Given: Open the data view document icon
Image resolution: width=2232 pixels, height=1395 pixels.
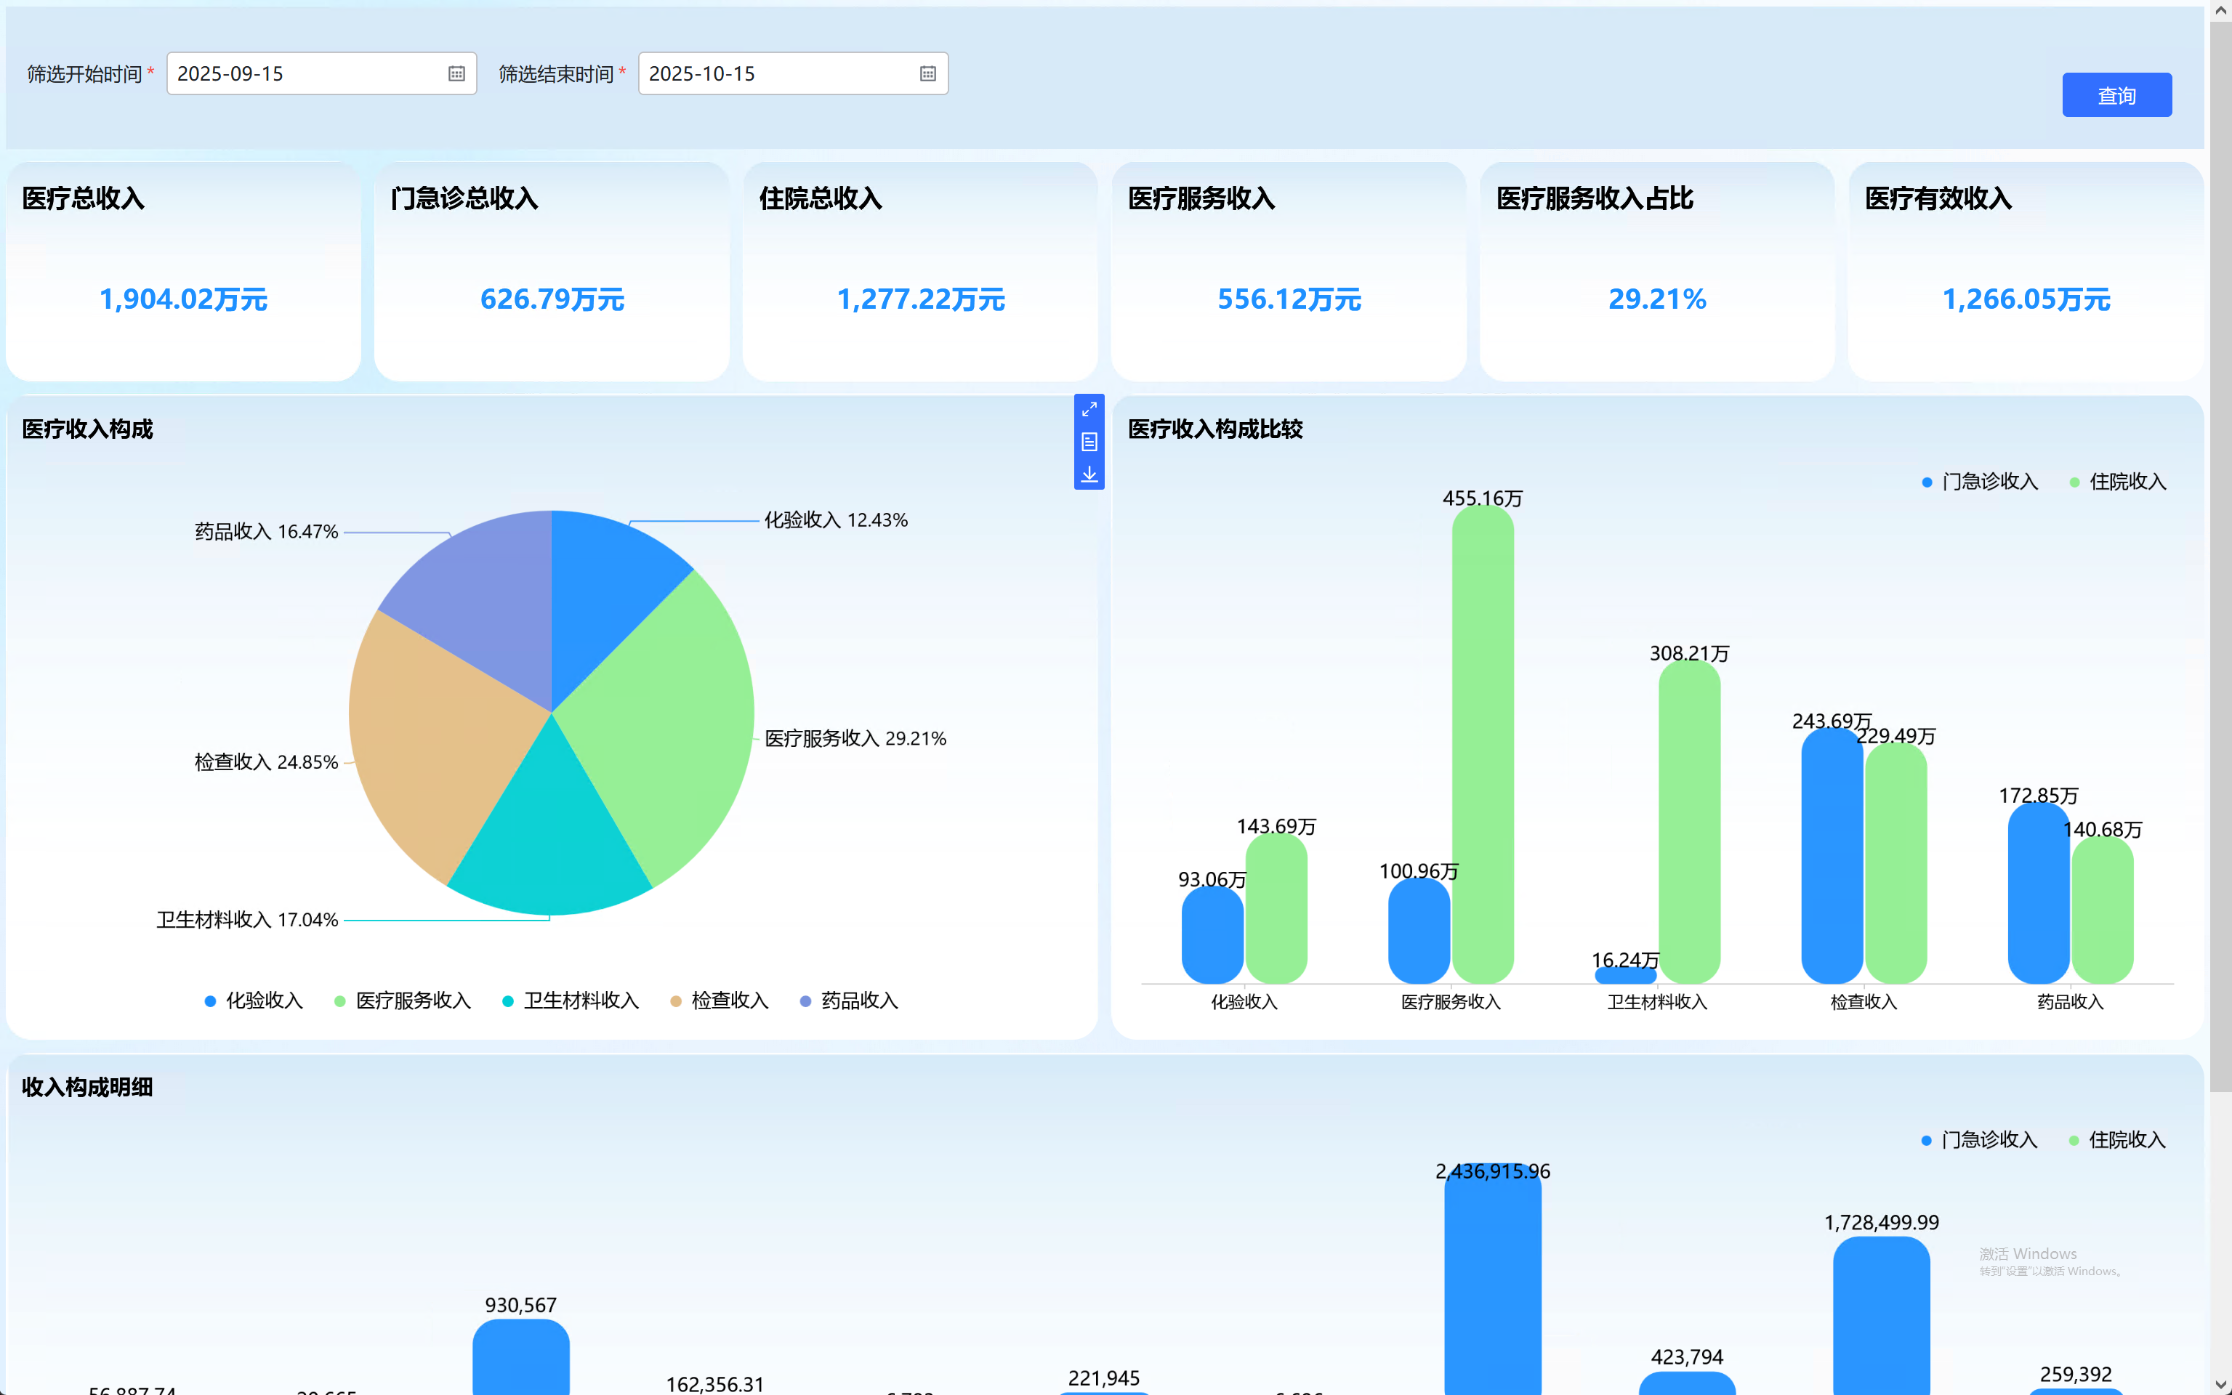Looking at the screenshot, I should point(1089,442).
